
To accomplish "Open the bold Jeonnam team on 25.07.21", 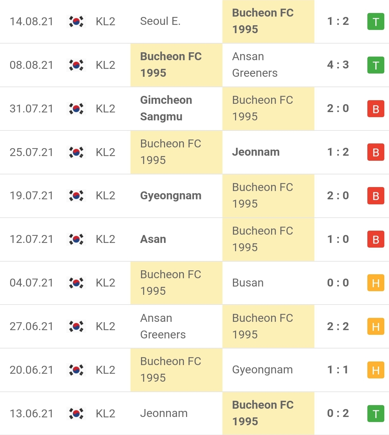I will (256, 152).
